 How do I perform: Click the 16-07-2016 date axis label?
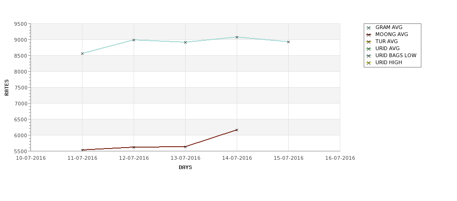(340, 158)
